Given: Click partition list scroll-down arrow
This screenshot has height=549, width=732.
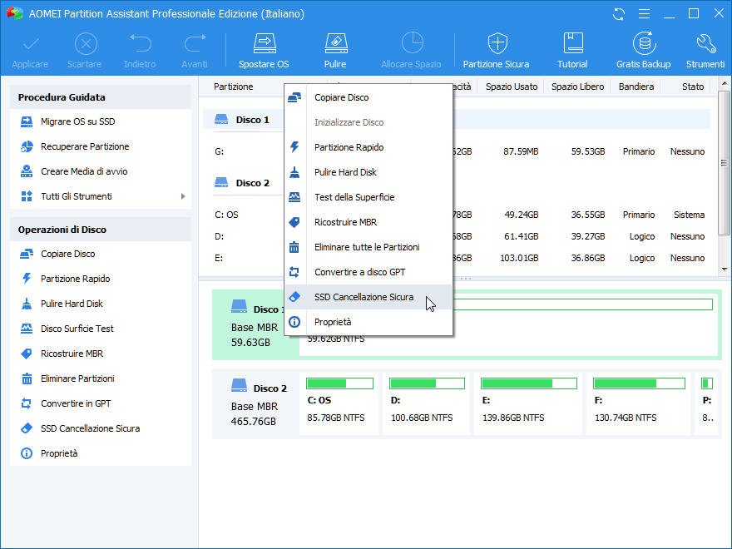Looking at the screenshot, I should click(x=724, y=270).
